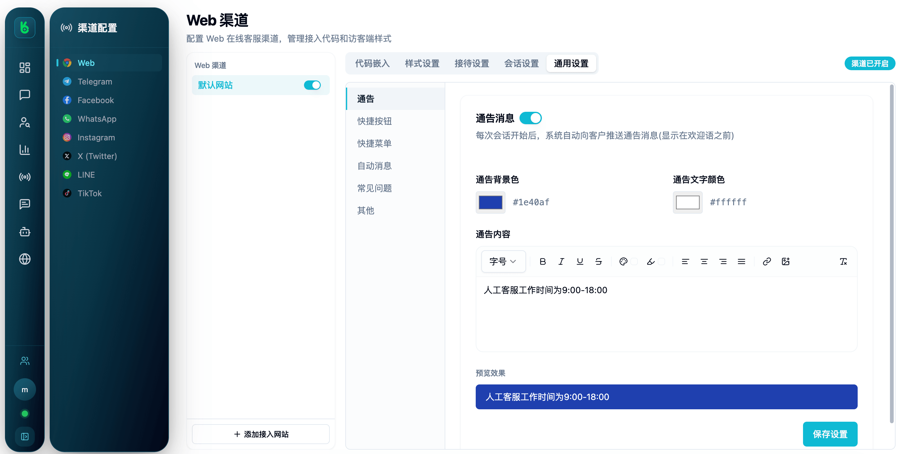Toggle bold formatting in editor
Image resolution: width=903 pixels, height=454 pixels.
coord(543,261)
